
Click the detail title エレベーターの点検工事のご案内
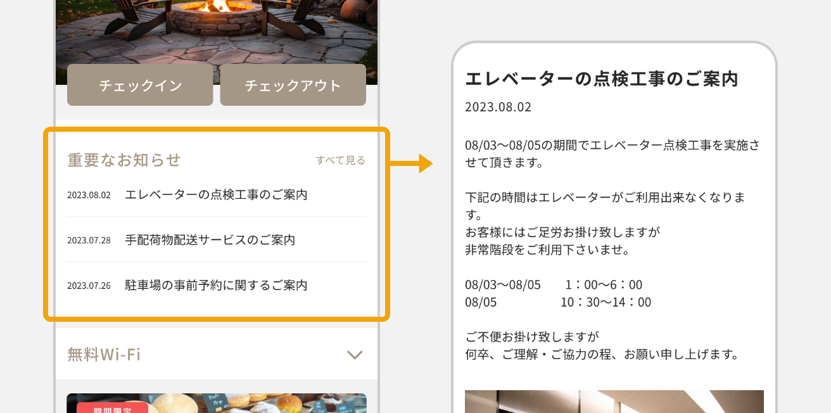[x=602, y=79]
